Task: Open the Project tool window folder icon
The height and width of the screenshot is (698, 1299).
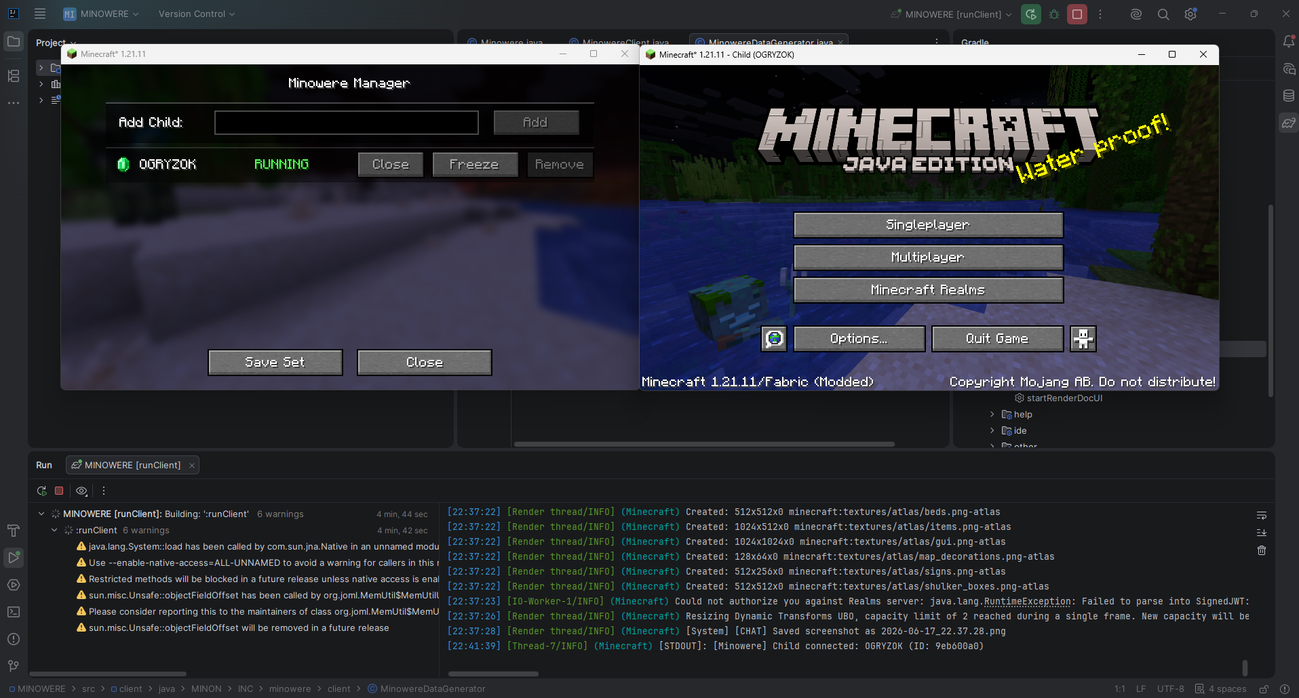Action: tap(14, 42)
